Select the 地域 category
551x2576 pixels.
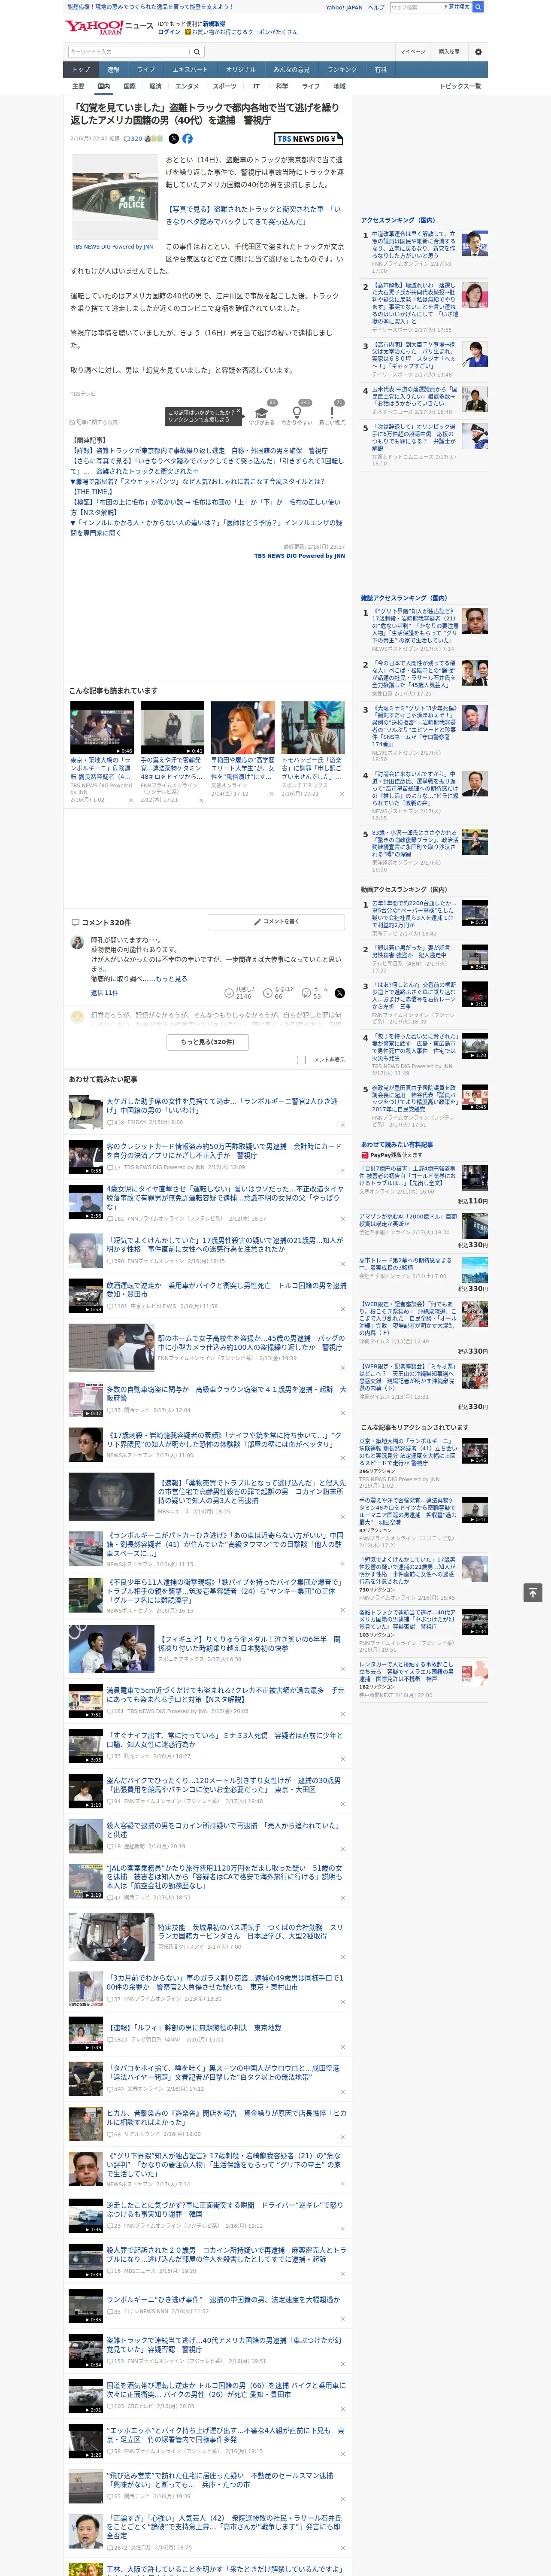click(339, 86)
